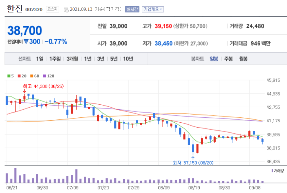Click the 전일 39,000 value
Viewport: 287px width, 193px height.
coord(118,26)
